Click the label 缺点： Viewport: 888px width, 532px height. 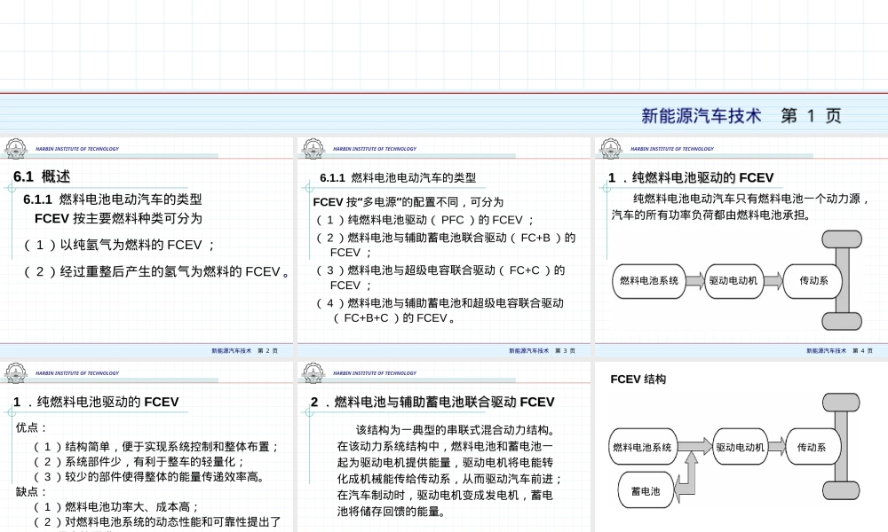[x=32, y=492]
